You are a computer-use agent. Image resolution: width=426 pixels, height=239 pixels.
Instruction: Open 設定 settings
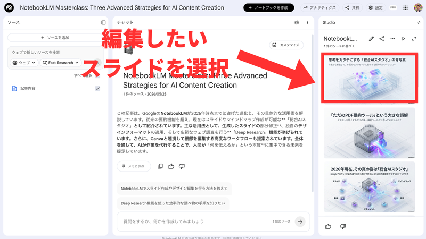pos(376,7)
